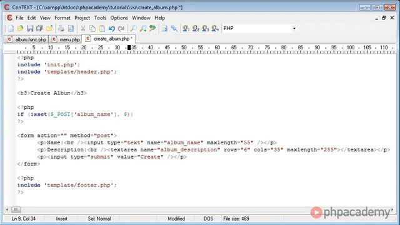The height and width of the screenshot is (225, 400).
Task: Minimize the inner document window
Action: point(376,18)
